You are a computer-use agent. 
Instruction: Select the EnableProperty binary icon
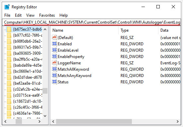click(x=54, y=56)
